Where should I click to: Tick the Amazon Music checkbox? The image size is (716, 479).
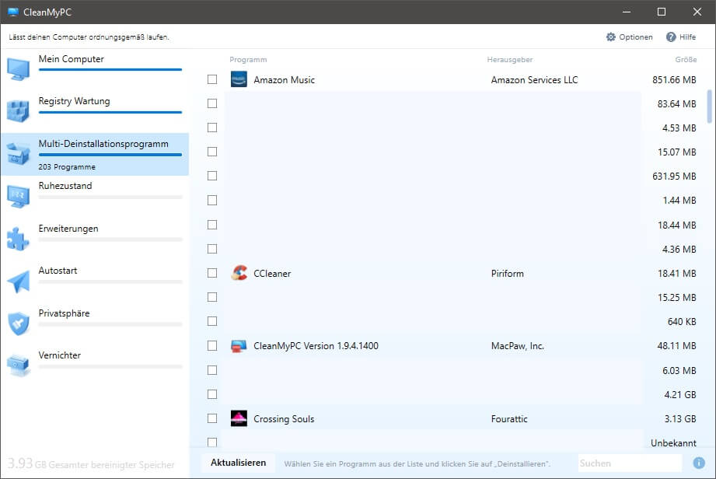tap(212, 79)
